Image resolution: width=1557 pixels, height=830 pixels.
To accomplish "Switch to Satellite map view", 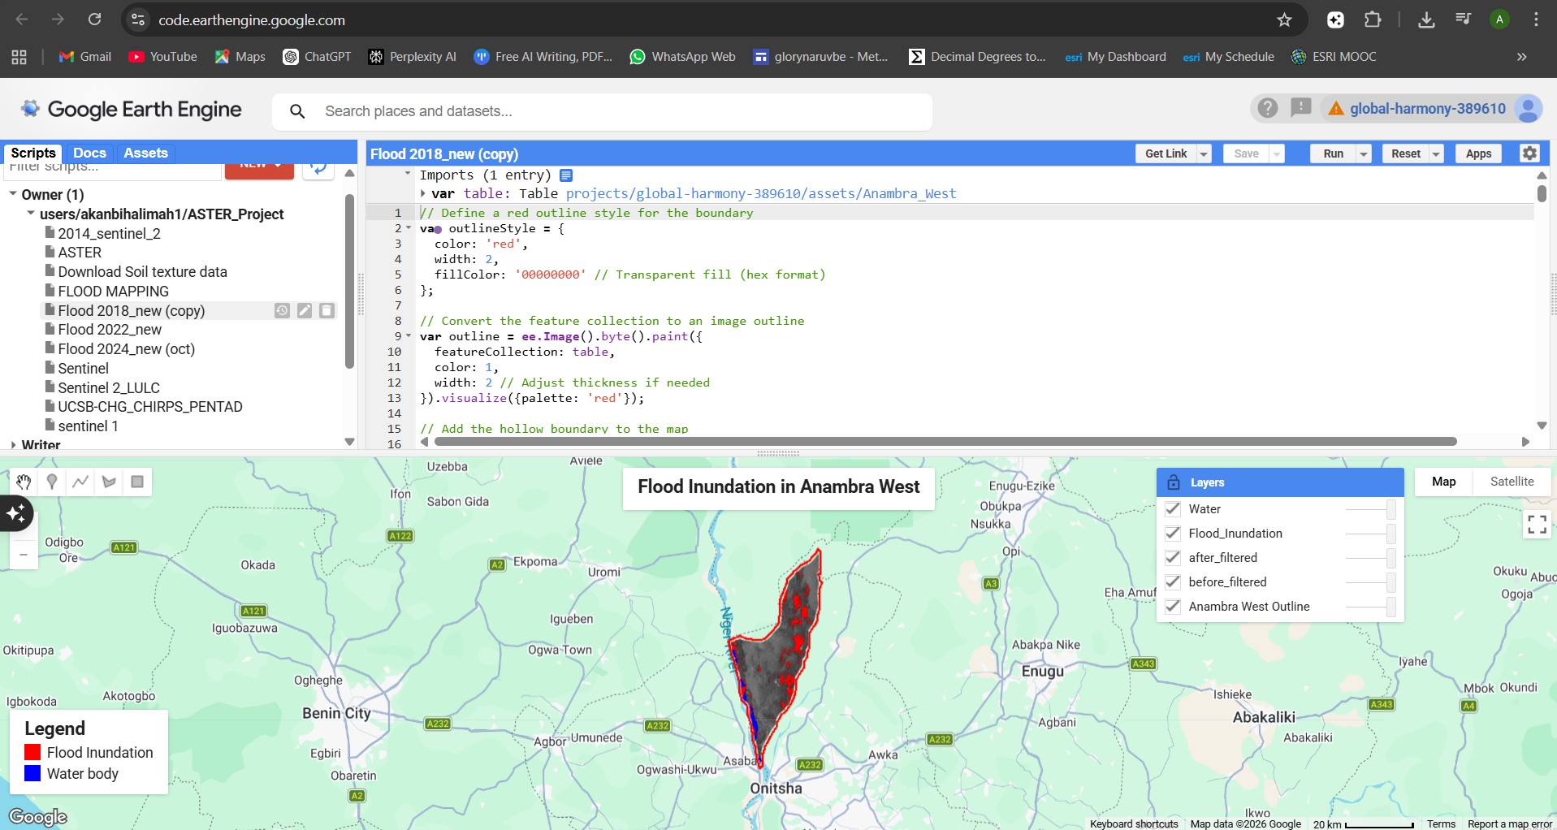I will click(x=1512, y=482).
